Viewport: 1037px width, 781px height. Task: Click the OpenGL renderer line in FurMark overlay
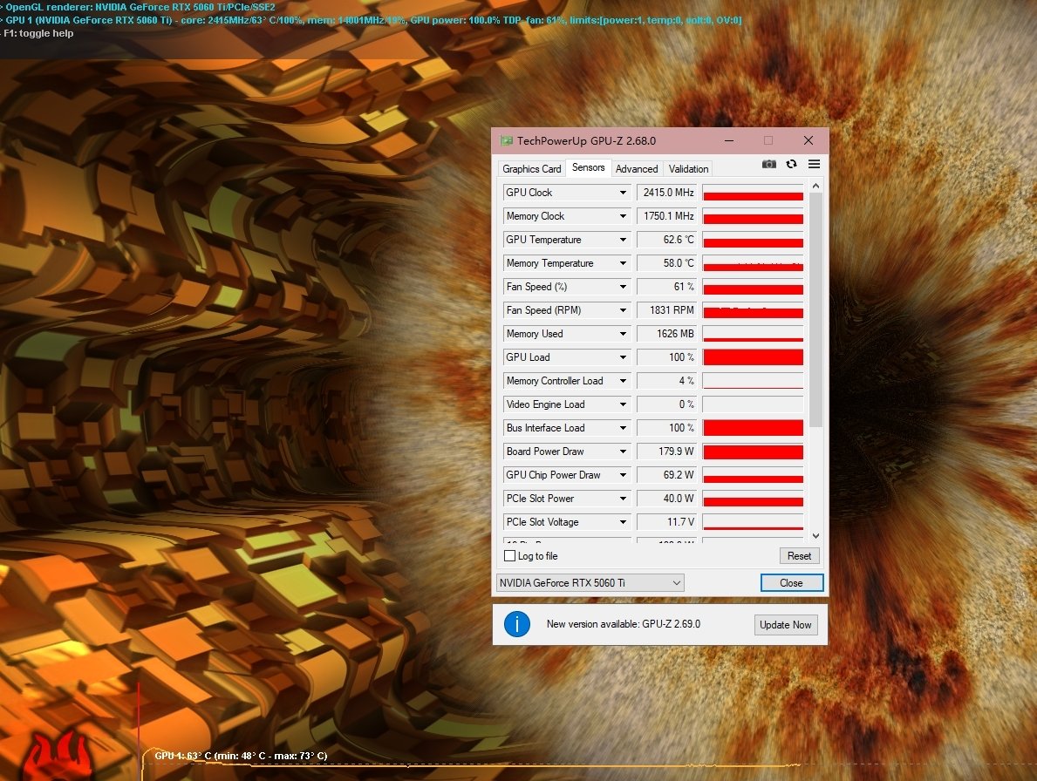139,7
